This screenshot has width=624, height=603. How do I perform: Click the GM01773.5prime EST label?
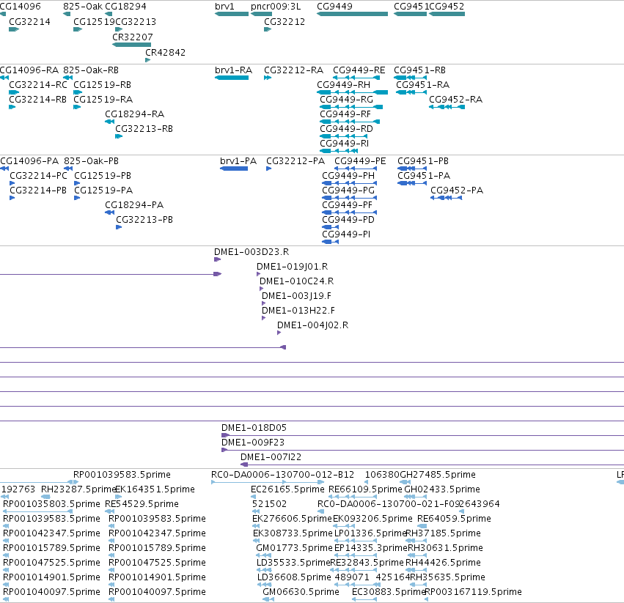pos(294,549)
